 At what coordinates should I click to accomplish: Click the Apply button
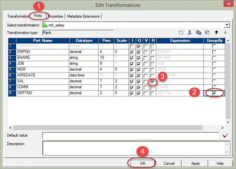point(195,163)
